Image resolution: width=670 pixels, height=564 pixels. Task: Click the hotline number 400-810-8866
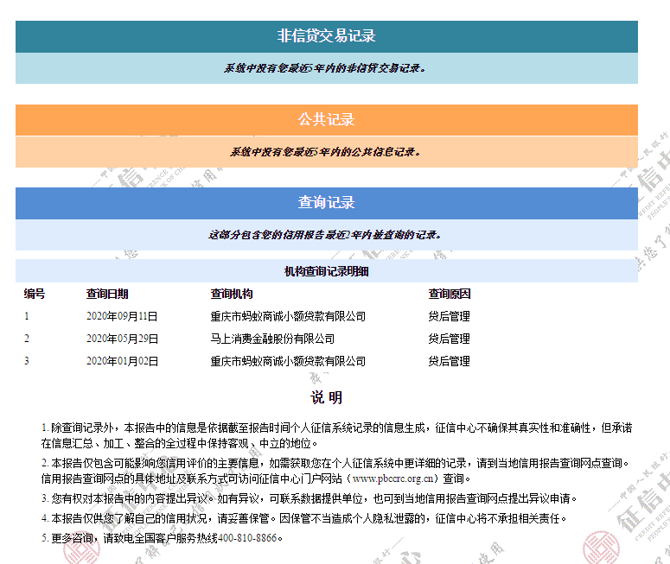tap(247, 538)
